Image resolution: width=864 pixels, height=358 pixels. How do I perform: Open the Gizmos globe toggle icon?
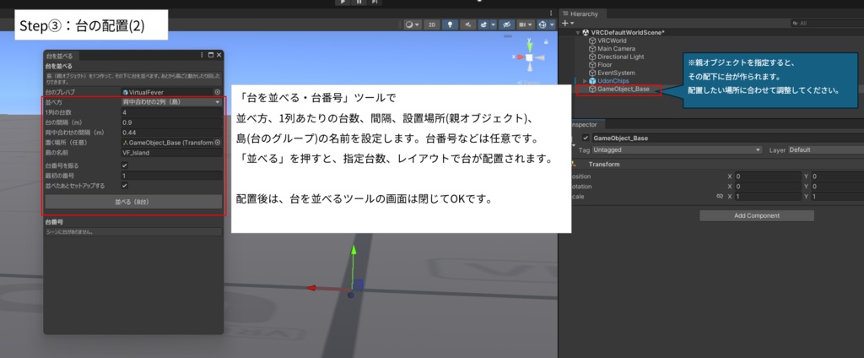click(x=543, y=24)
